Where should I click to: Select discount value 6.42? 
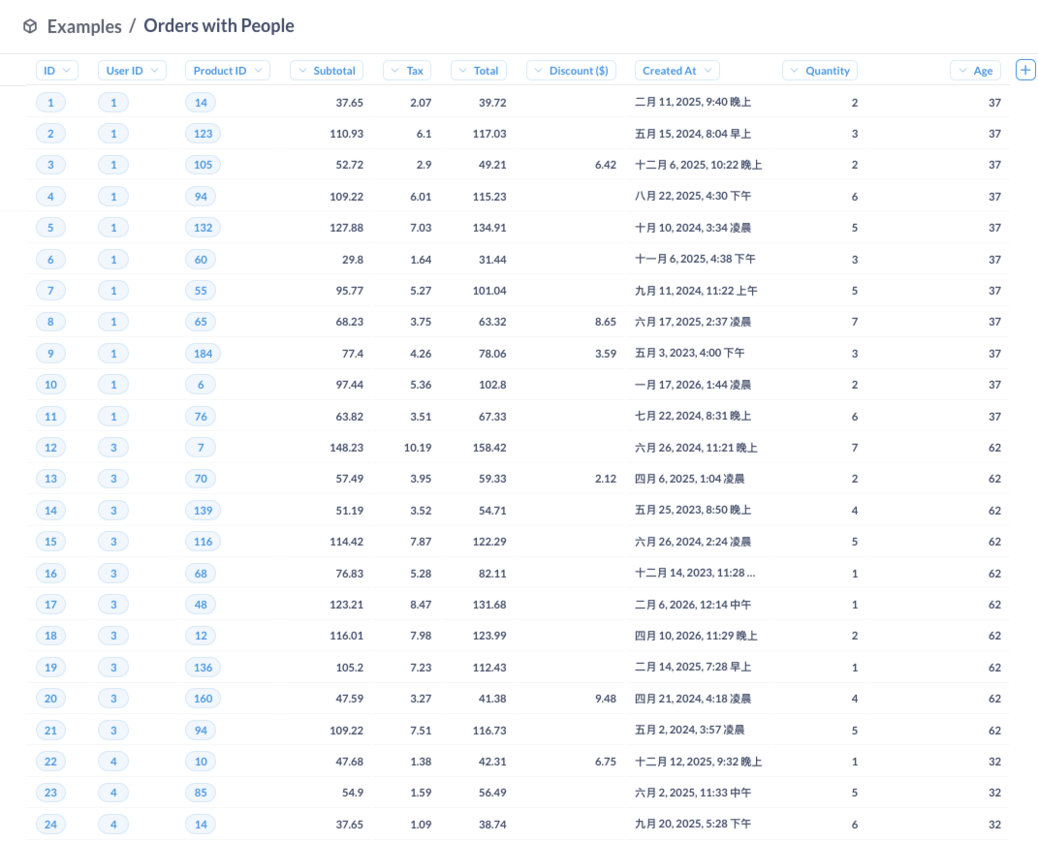[x=606, y=165]
